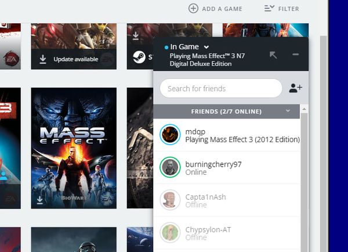Open the Mass Effect game tile
The image size is (348, 252).
pos(74,148)
